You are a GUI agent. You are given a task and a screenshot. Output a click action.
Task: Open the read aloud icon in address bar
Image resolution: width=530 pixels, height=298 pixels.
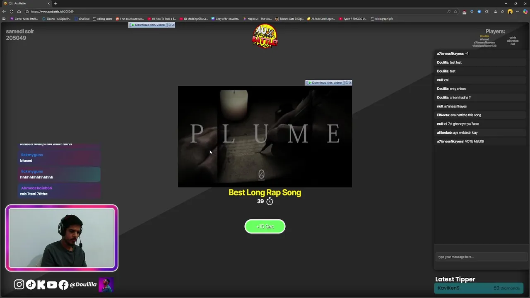coord(449,12)
